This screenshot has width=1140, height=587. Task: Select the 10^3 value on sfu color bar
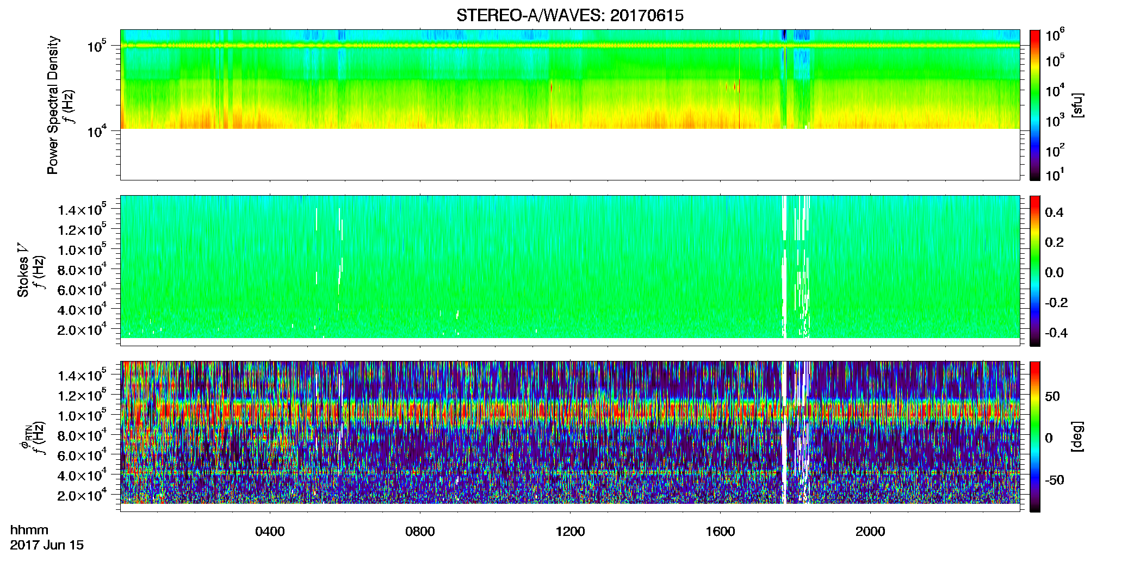(1055, 121)
